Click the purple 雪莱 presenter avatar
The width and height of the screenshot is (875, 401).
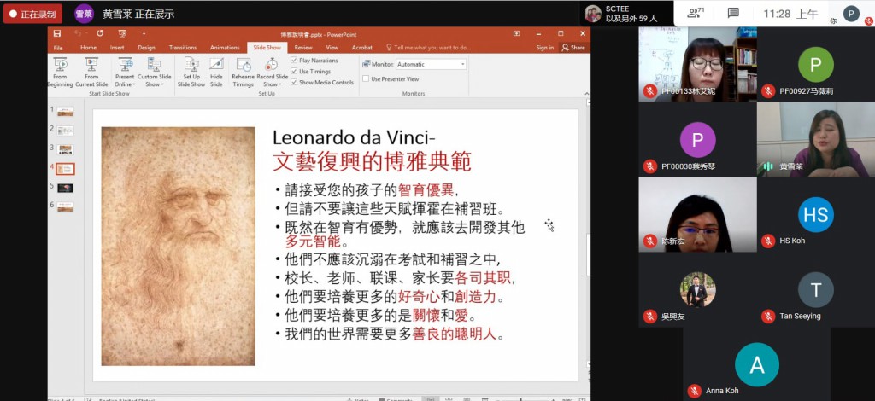85,14
